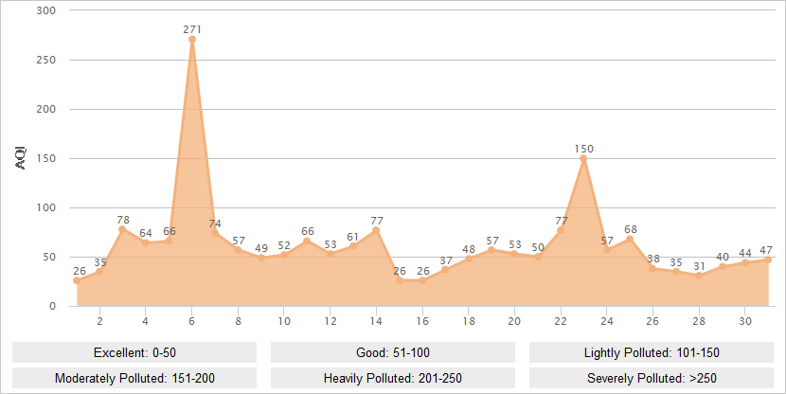The height and width of the screenshot is (394, 786).
Task: Click the data point labeled 49
Action: click(x=261, y=258)
